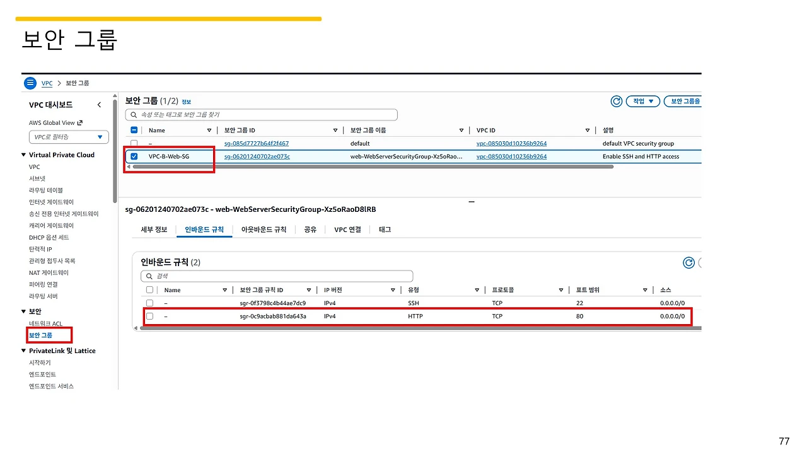Click the VPC breadcrumb link
This screenshot has width=807, height=454.
(x=47, y=83)
